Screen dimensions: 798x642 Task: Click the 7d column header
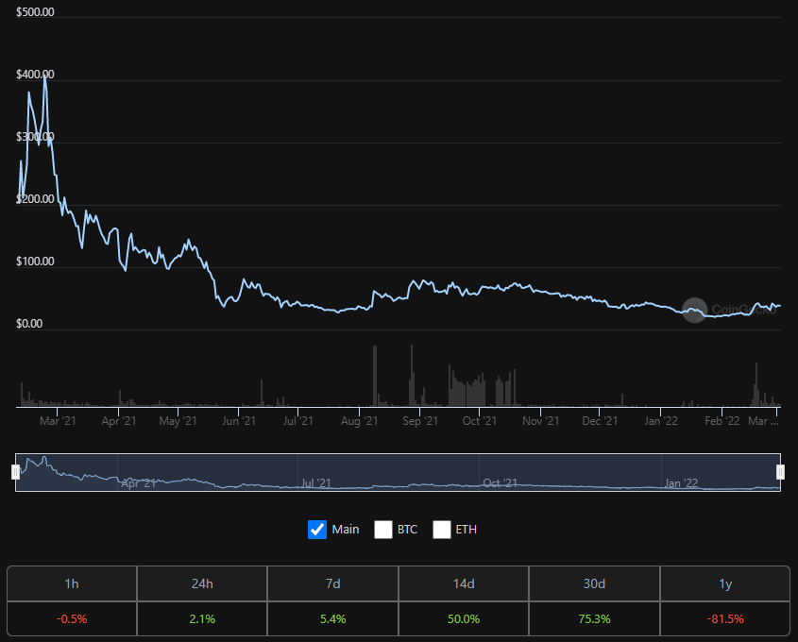coord(332,583)
